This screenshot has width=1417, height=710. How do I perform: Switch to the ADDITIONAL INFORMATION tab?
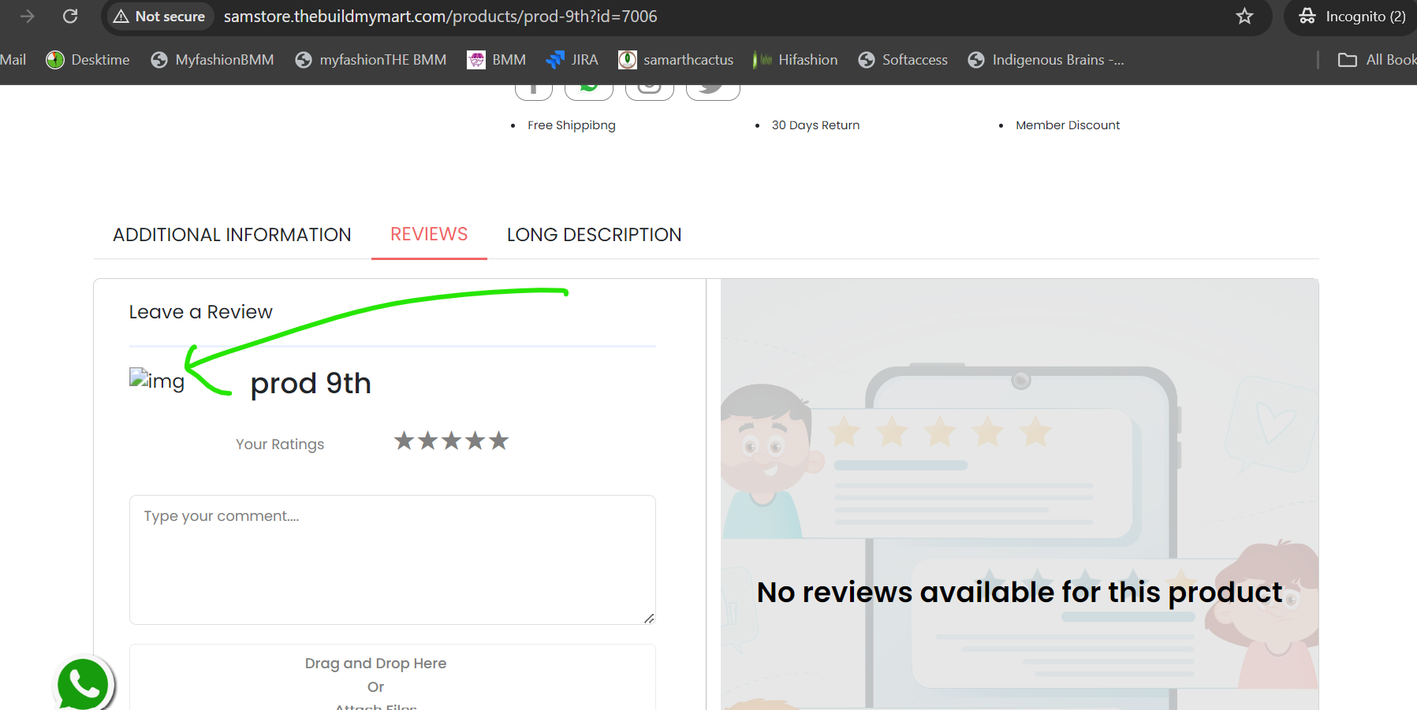point(232,235)
